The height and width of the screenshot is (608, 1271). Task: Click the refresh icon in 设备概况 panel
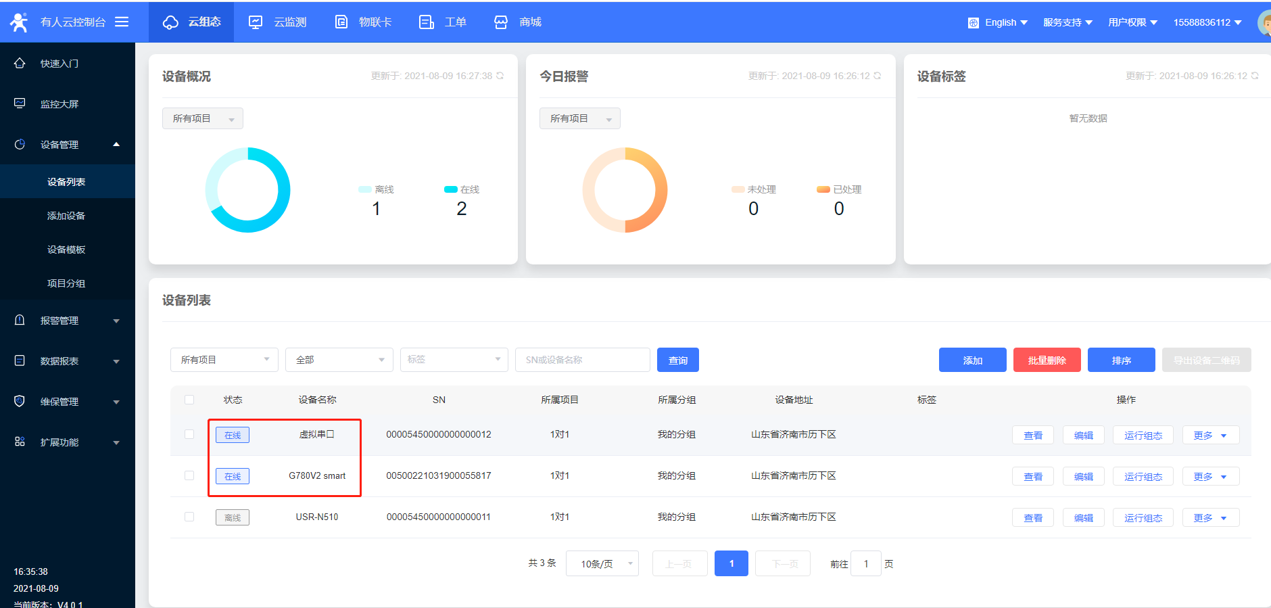click(500, 76)
